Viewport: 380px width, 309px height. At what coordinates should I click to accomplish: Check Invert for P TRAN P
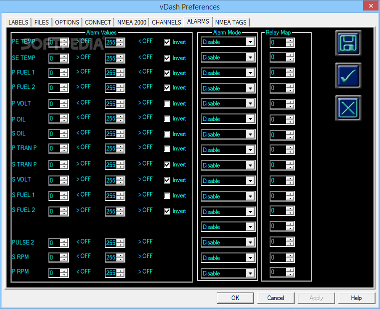coord(167,148)
